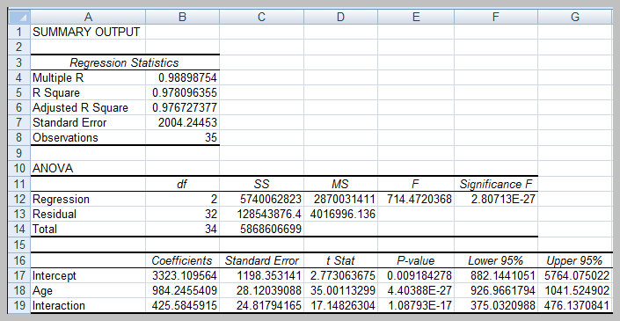Select column A header
620x321 pixels.
tap(88, 17)
